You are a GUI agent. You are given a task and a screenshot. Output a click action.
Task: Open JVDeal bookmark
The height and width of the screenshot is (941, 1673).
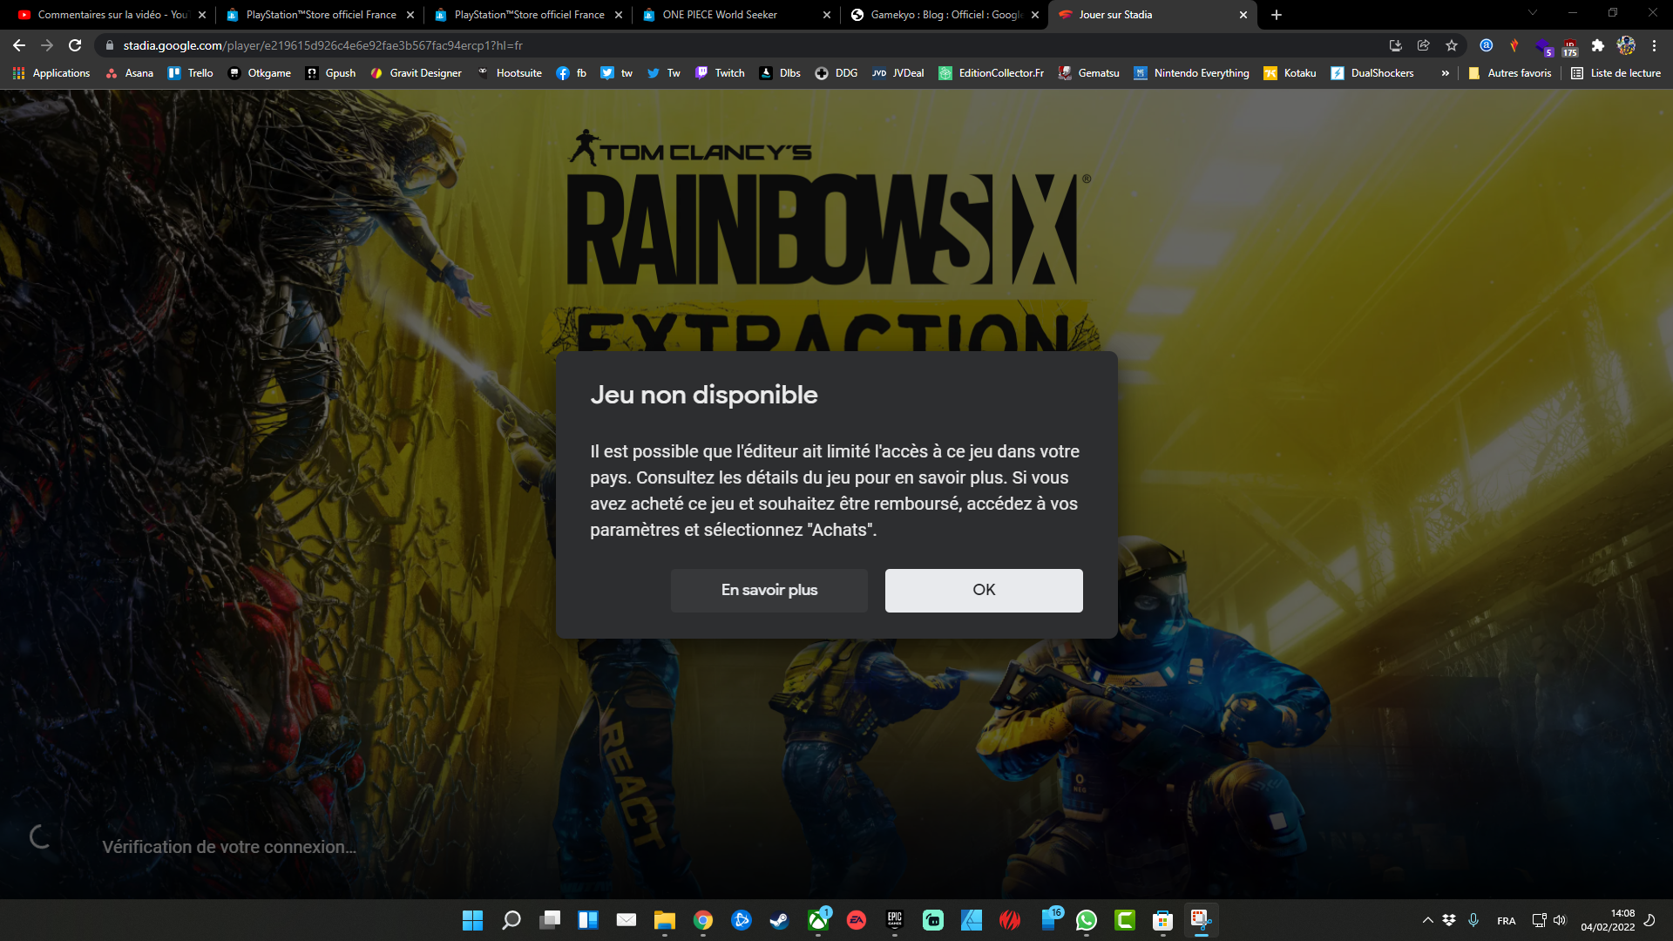point(898,73)
